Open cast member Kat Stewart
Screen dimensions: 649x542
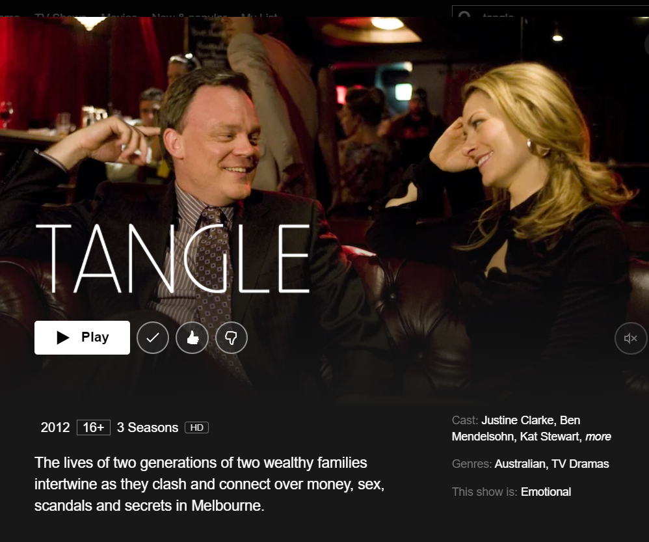tap(550, 437)
